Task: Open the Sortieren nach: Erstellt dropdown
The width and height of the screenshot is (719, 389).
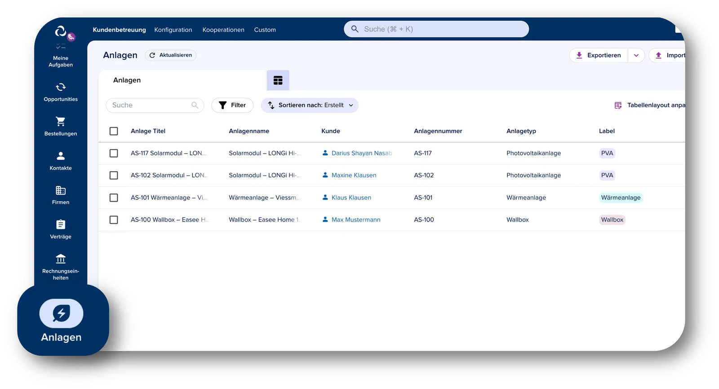Action: [x=310, y=105]
